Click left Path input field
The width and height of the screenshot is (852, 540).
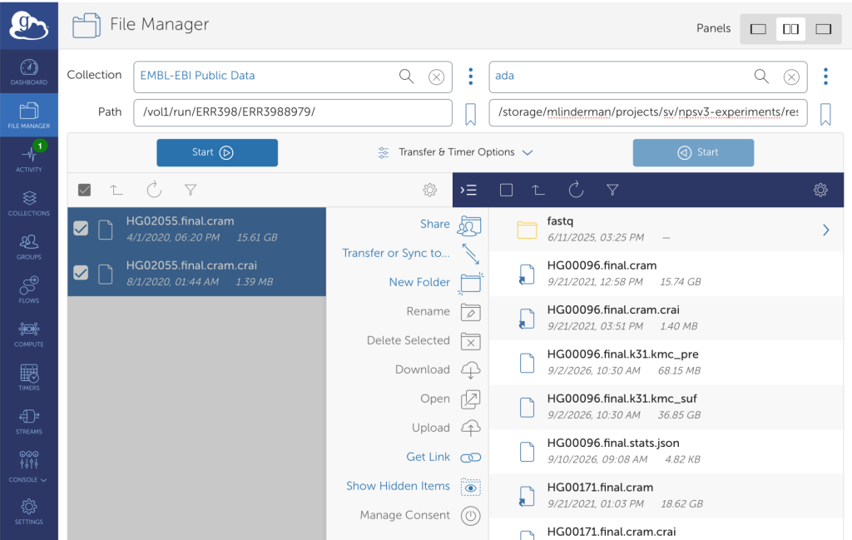tap(293, 112)
